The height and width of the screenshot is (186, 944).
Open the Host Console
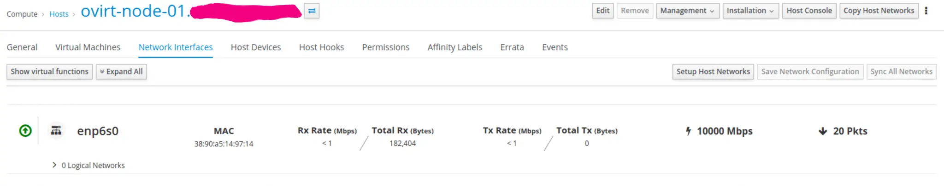coord(809,11)
